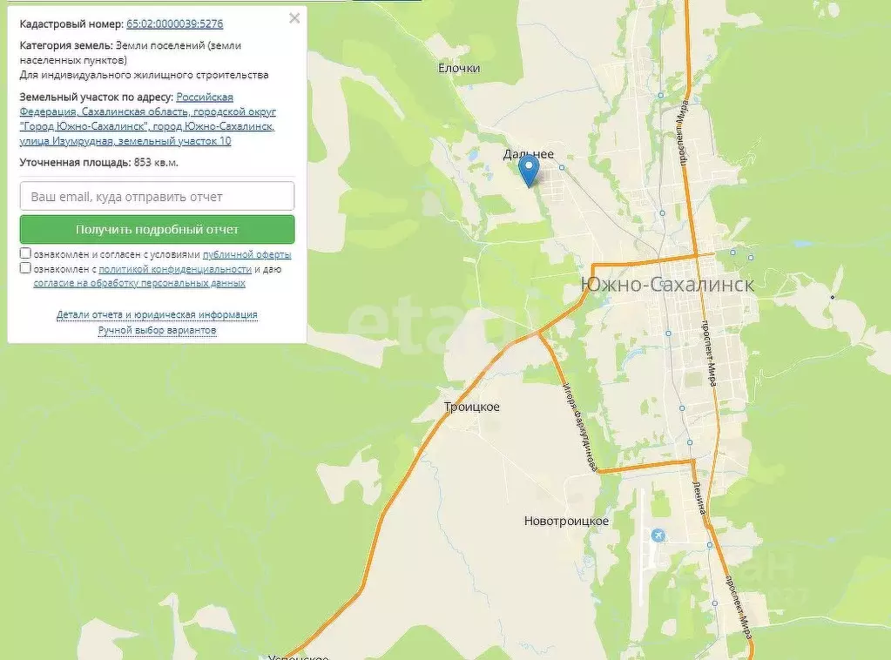Click the email input field for the report
Image resolution: width=891 pixels, height=660 pixels.
click(157, 197)
